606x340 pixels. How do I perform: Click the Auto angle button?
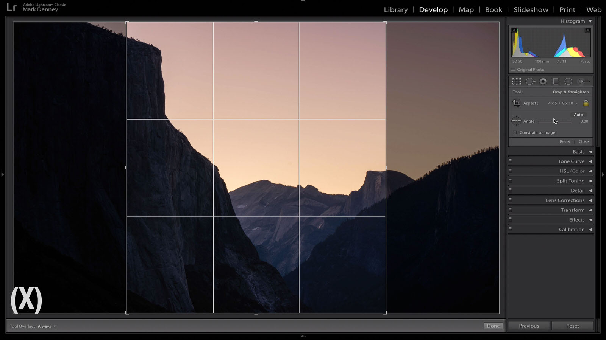[578, 115]
